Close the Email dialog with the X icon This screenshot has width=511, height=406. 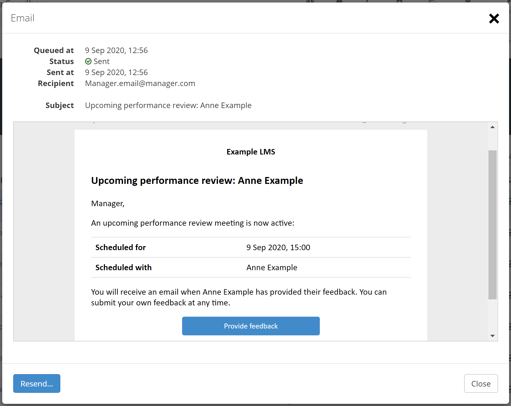(x=494, y=19)
